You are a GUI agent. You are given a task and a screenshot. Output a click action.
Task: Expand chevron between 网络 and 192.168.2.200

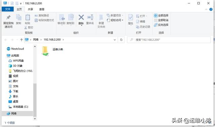(x=41, y=40)
